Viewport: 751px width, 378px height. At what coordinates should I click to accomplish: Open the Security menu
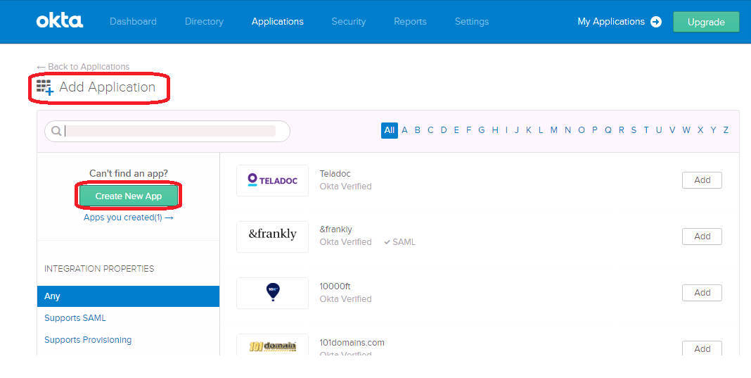tap(349, 22)
